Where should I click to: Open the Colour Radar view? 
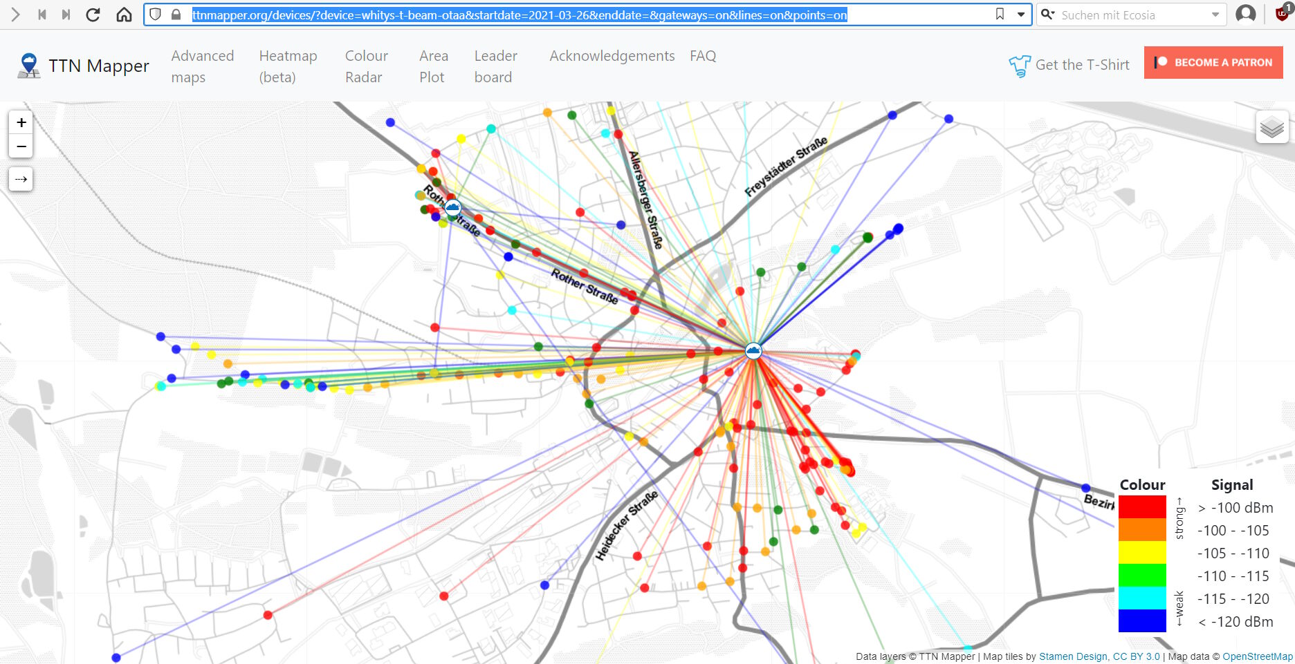click(x=367, y=66)
